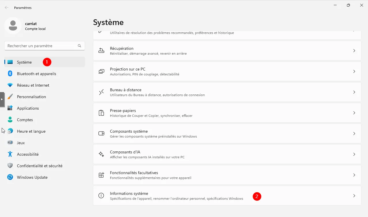Click the Accessibilité person icon
This screenshot has width=368, height=217.
(10, 154)
